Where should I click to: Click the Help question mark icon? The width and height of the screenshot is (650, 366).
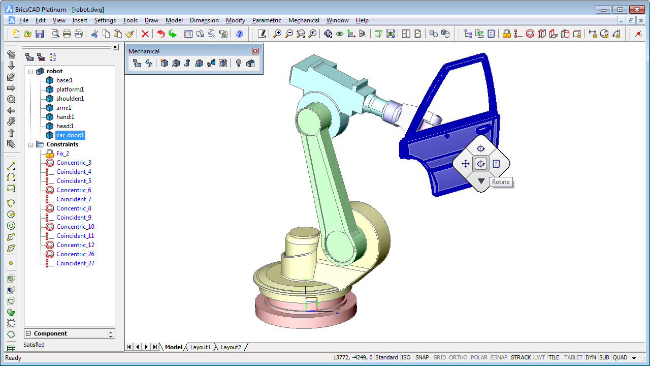239,34
